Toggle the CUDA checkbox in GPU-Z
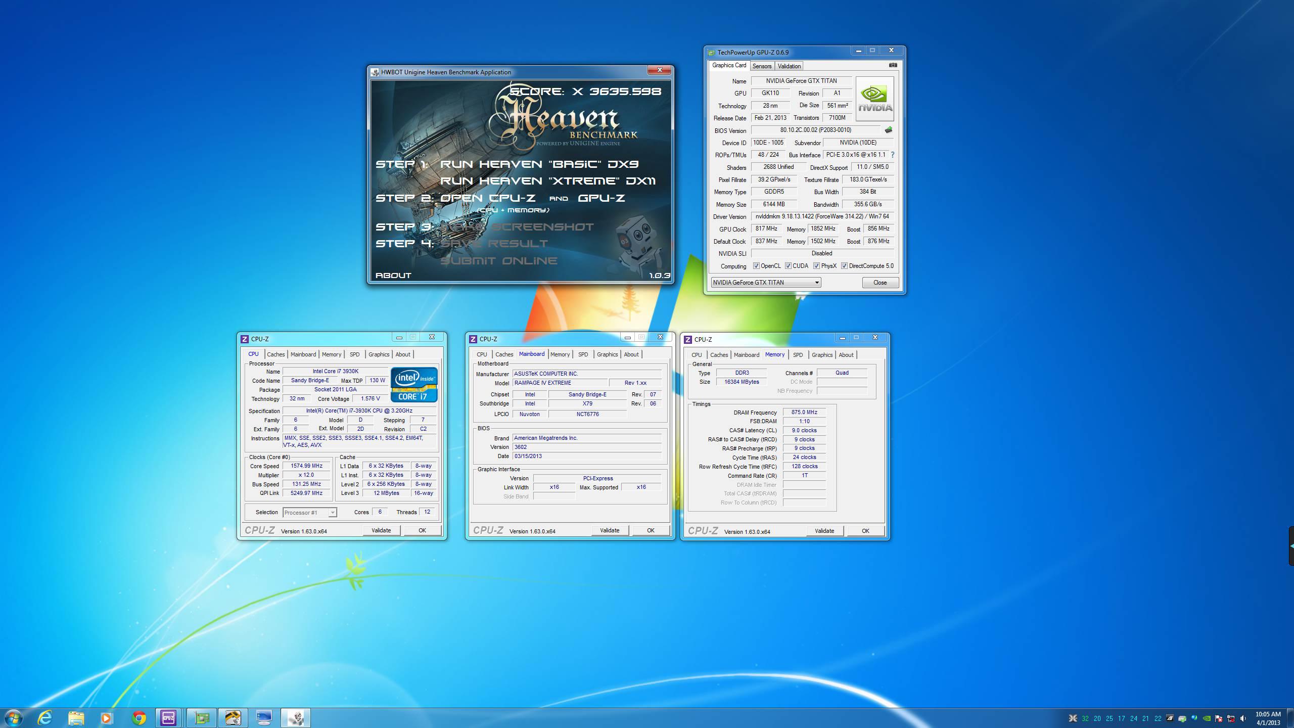Screen dimensions: 1294x728 pyautogui.click(x=788, y=266)
